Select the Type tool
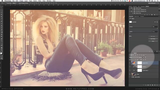 (1, 41)
